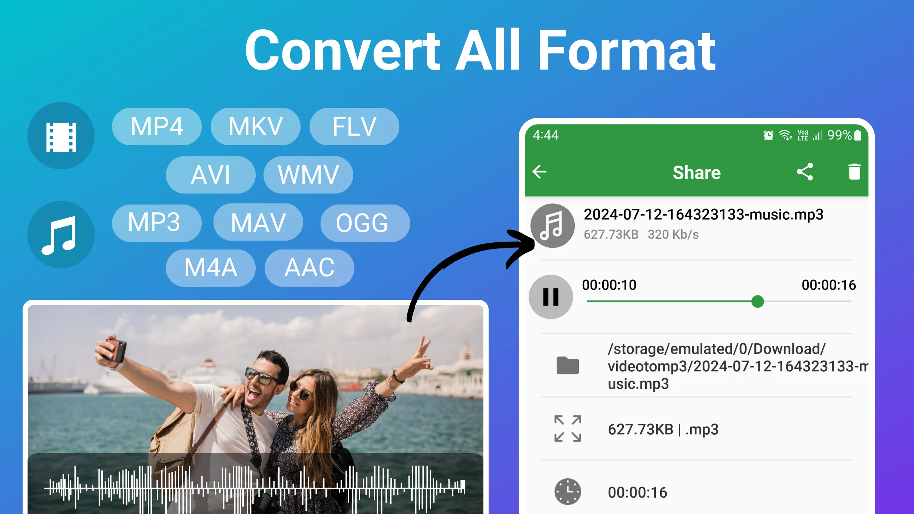This screenshot has height=514, width=914.
Task: Click the large music note audio icon
Action: coord(61,235)
